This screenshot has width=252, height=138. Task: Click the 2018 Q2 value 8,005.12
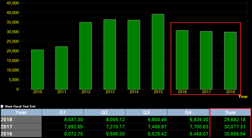pos(115,120)
